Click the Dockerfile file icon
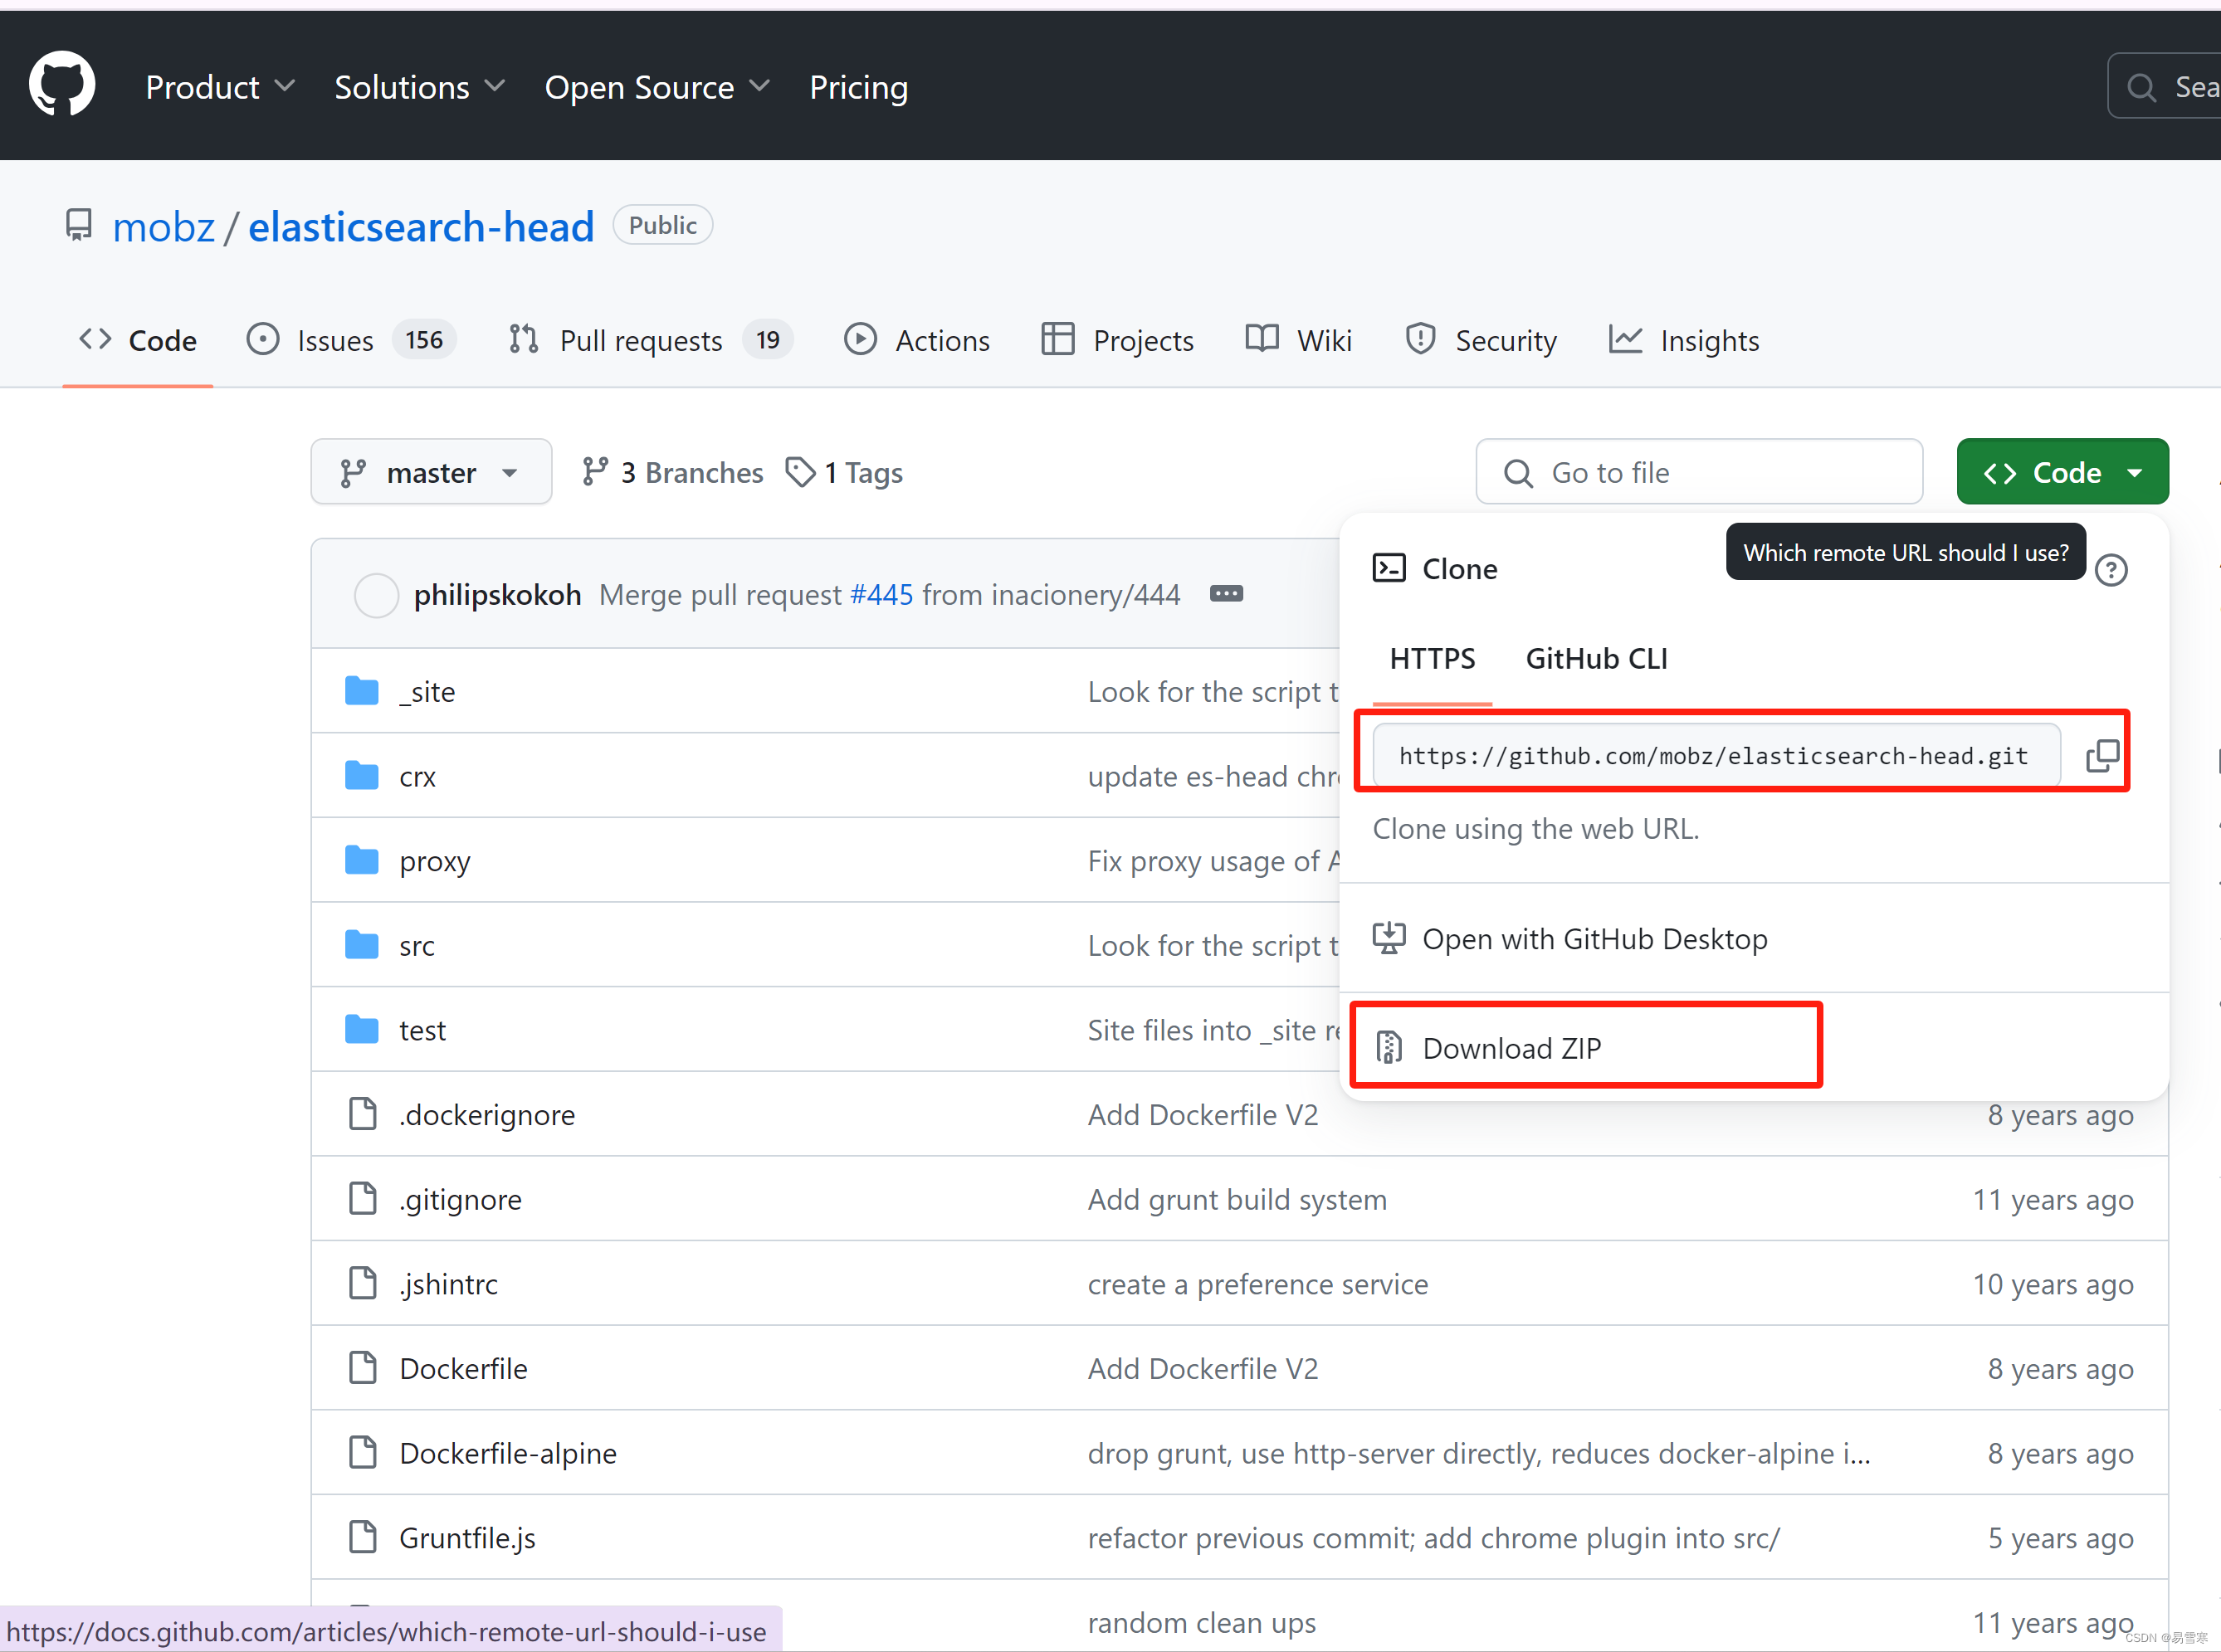 [362, 1367]
